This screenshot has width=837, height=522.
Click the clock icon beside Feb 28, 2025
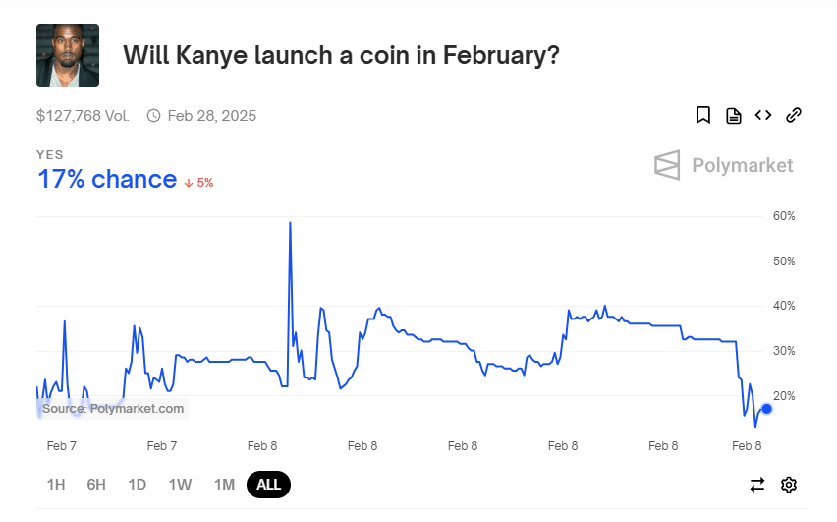(x=153, y=116)
